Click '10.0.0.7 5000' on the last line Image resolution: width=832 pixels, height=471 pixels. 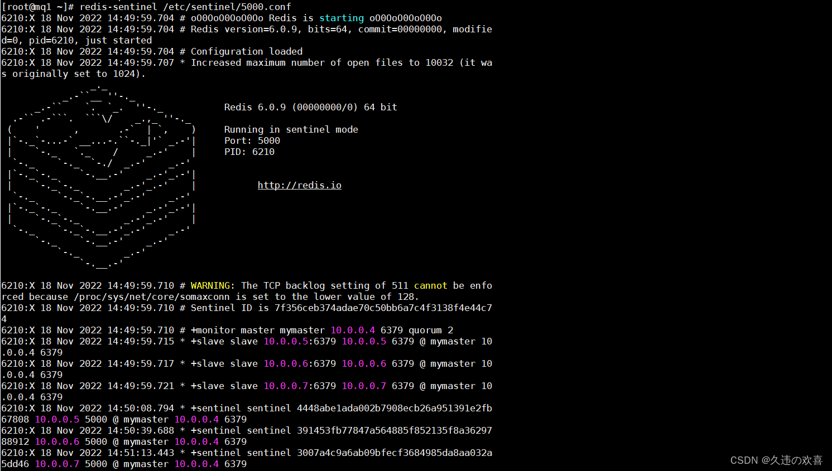[x=71, y=464]
